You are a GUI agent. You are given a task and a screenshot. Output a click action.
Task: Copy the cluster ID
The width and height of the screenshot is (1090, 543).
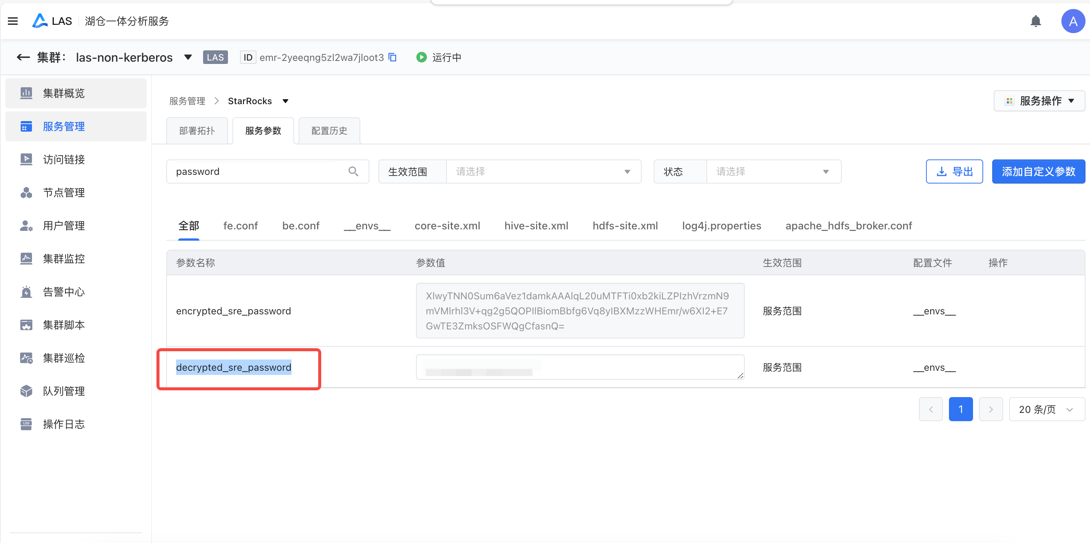392,57
